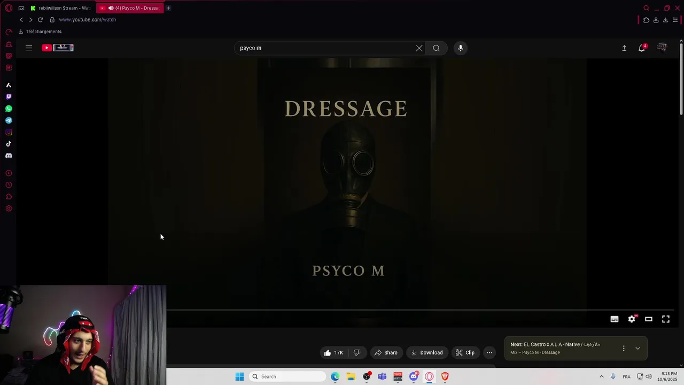
Task: Open Instagram in the browser sidebar
Action: click(9, 132)
